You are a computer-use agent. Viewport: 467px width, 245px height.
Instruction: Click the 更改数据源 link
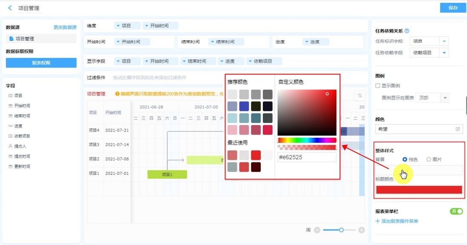coord(65,27)
